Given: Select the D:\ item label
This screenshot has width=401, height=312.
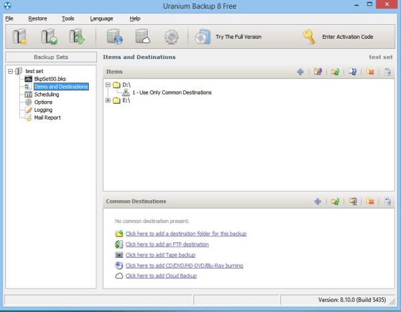Looking at the screenshot, I should coord(126,85).
